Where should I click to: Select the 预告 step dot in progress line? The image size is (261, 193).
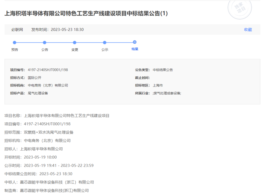coord(15,43)
